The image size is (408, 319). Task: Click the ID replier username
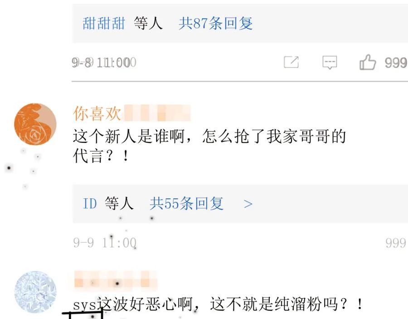(90, 204)
